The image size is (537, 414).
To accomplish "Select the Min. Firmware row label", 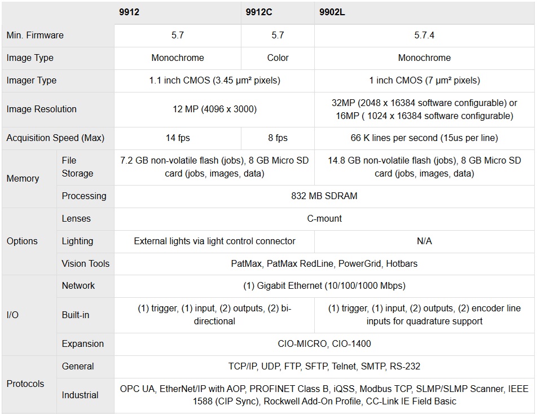I will coord(35,35).
